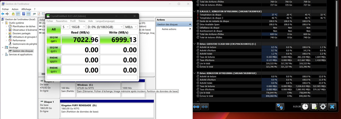Open Langue(Language) menu in CrystalDiskMark
The height and width of the screenshot is (119, 341).
pos(105,21)
